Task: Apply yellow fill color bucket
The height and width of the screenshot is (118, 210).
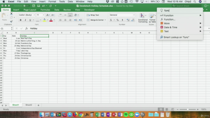Action: 44,20
